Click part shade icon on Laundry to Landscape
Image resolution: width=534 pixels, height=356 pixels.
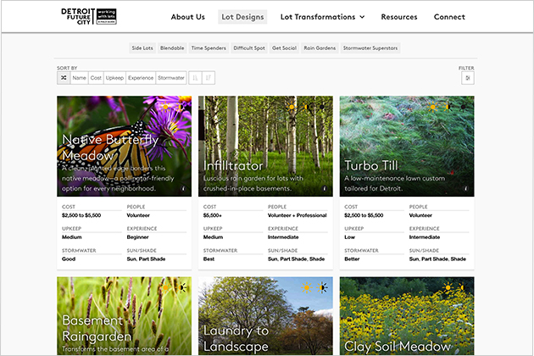[322, 287]
